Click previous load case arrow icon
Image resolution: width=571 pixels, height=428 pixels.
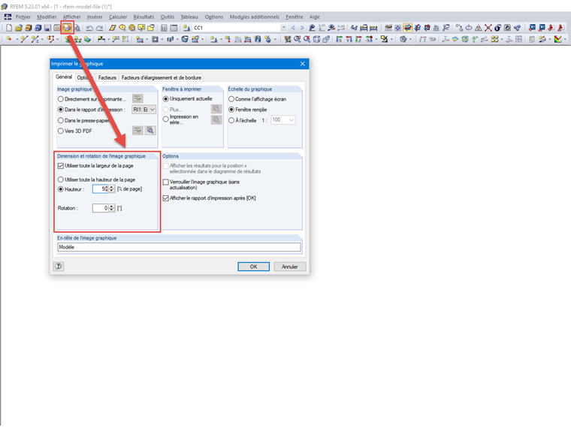click(293, 28)
